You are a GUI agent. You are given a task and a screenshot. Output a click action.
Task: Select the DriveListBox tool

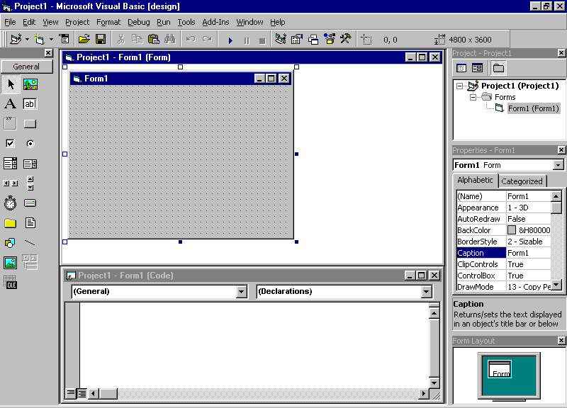coord(30,203)
